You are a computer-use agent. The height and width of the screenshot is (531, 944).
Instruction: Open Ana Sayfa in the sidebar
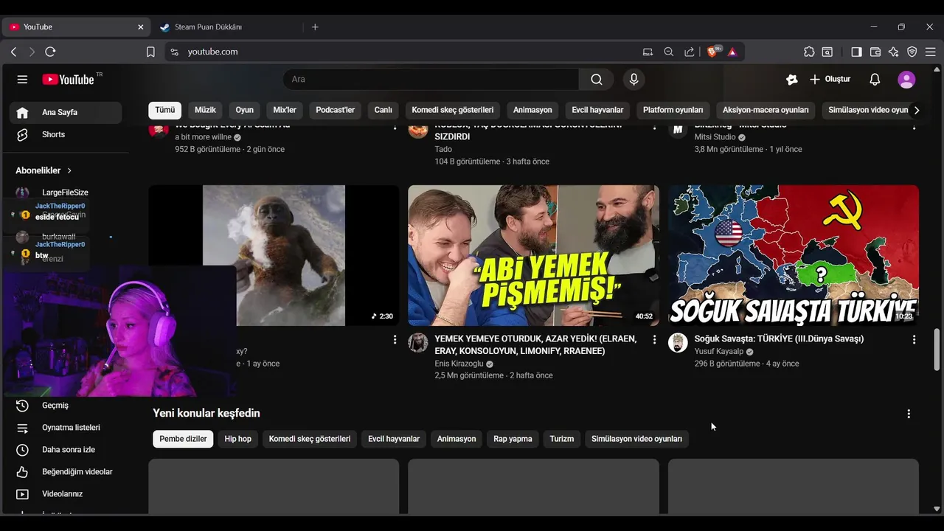tap(66, 113)
